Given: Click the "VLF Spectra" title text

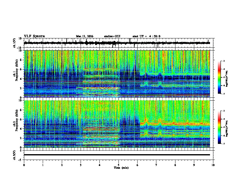Looking at the screenshot, I should (x=34, y=36).
